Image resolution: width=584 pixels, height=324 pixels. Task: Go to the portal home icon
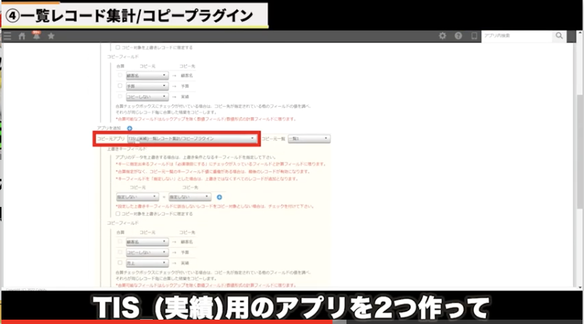coord(22,36)
